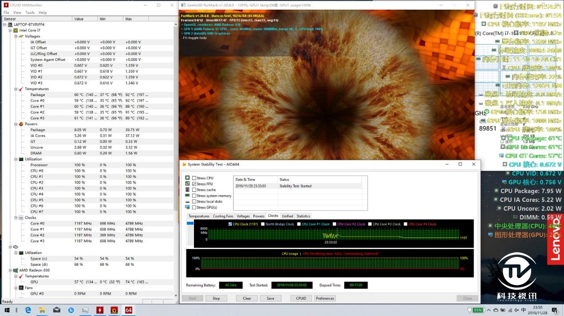Launch Microsoft Edge from taskbar
564x316 pixels.
point(28,310)
